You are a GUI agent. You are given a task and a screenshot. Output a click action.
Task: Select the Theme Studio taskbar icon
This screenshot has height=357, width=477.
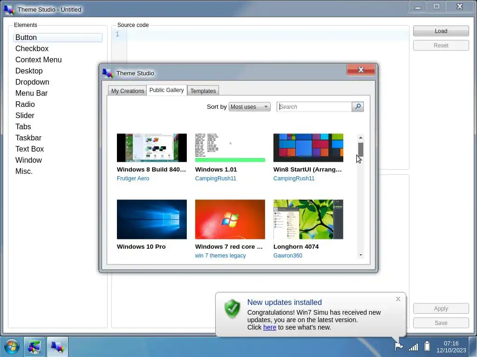pos(57,347)
